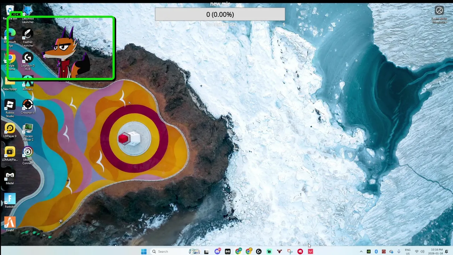Open the red circle fist taskbar app
This screenshot has width=453, height=255.
[300, 251]
